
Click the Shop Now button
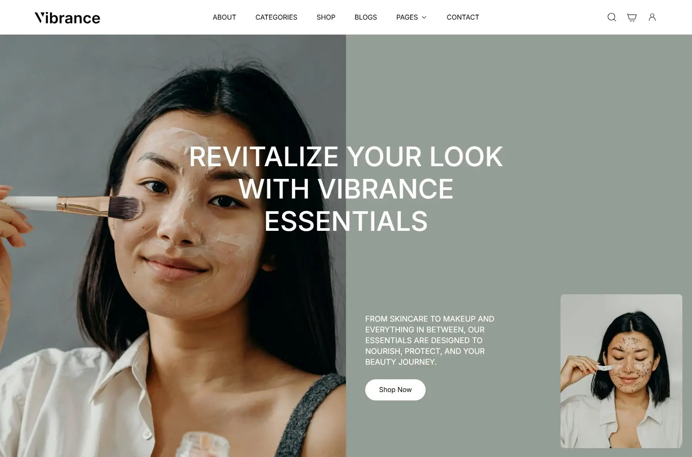pyautogui.click(x=395, y=390)
